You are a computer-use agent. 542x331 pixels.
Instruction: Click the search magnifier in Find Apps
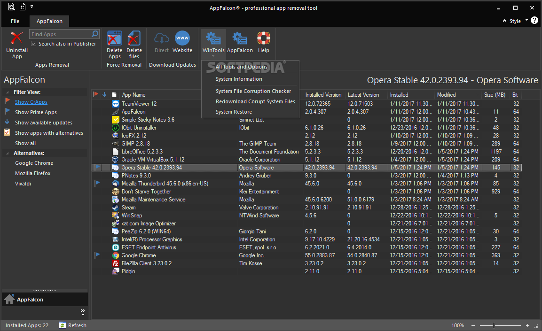click(x=95, y=34)
